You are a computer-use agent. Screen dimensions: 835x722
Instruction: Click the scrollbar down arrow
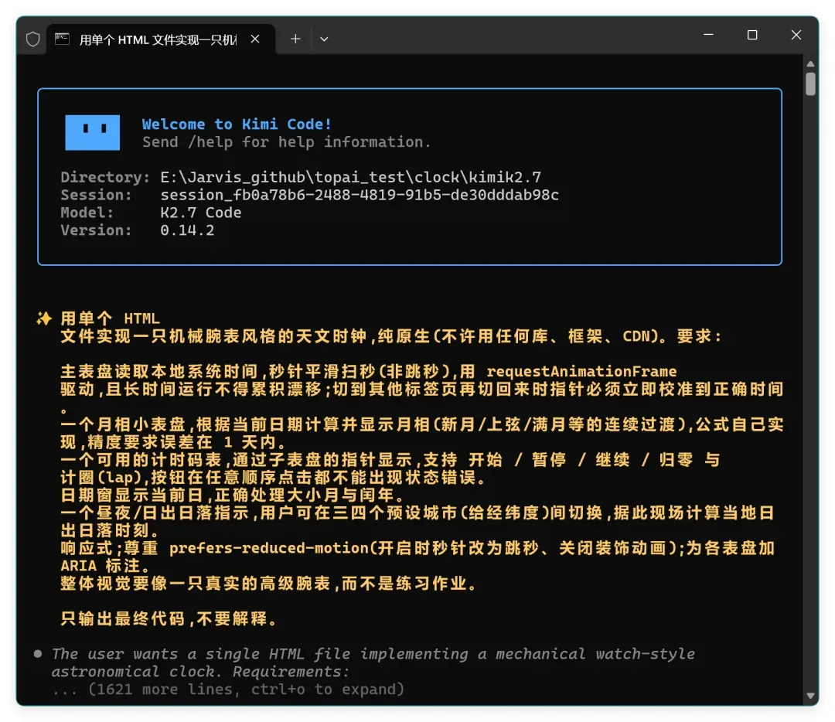pyautogui.click(x=810, y=696)
